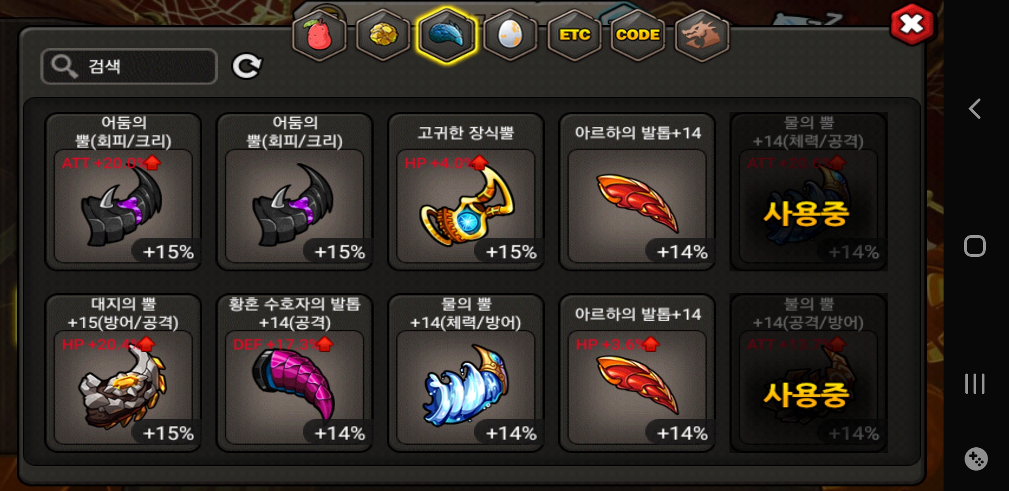1009x491 pixels.
Task: Pick the 물의 뿔 +14(체력/방어) water horn
Action: 466,373
